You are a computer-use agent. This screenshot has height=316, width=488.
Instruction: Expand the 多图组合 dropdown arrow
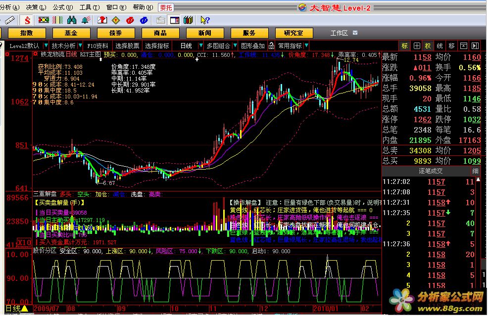pyautogui.click(x=235, y=45)
